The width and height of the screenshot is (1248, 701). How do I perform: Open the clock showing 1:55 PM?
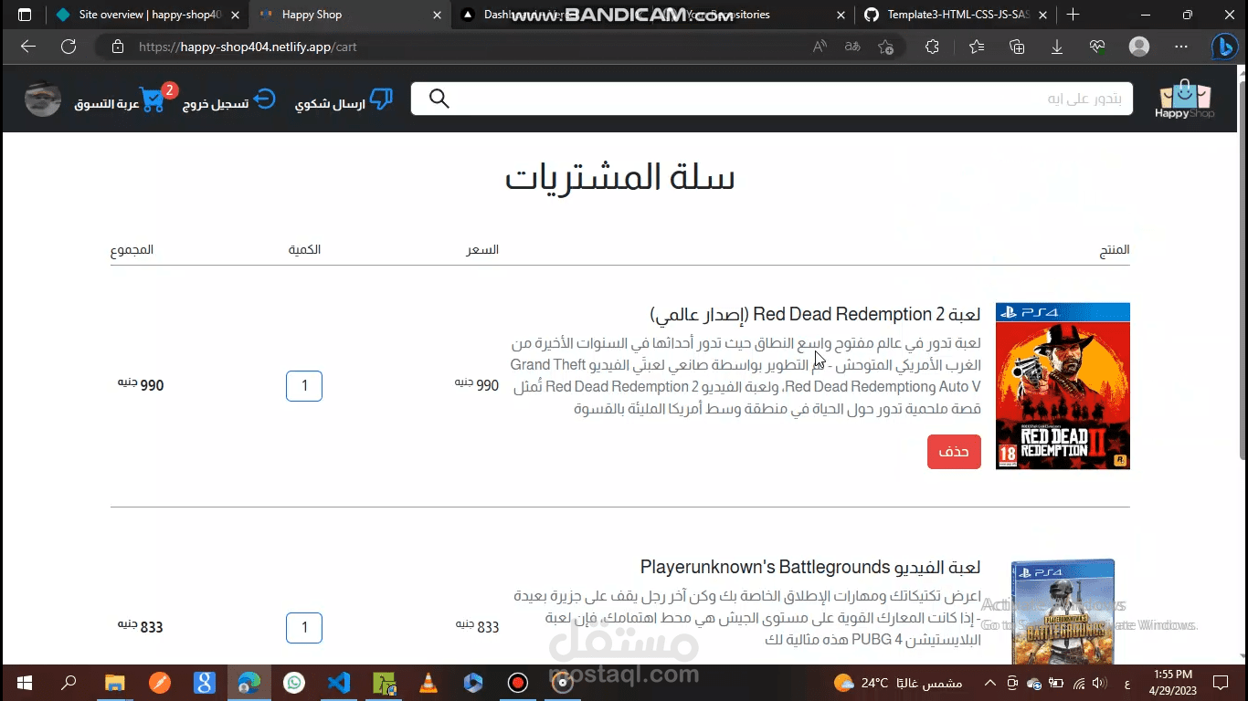pyautogui.click(x=1173, y=682)
